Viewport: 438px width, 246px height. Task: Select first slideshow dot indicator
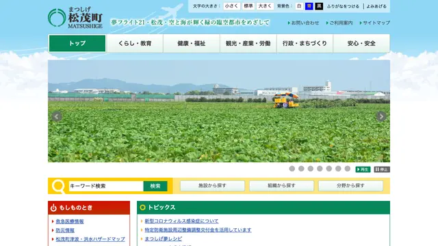292,169
